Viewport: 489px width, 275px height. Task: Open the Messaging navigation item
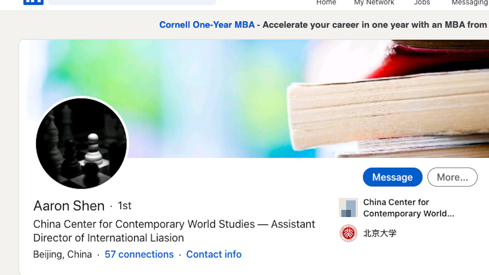tap(470, 3)
